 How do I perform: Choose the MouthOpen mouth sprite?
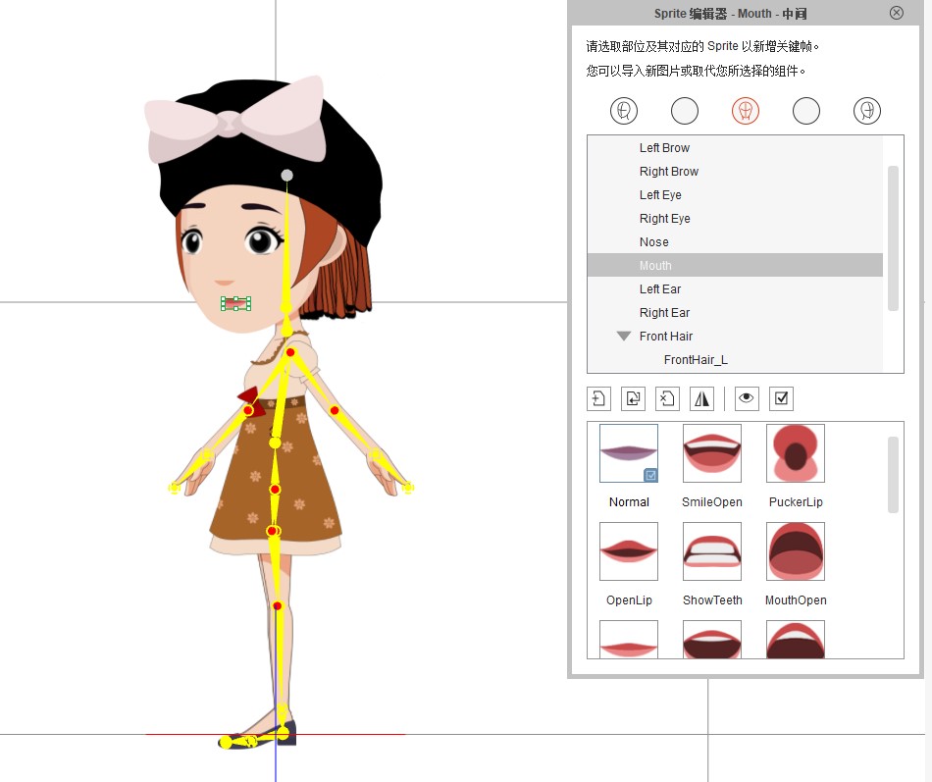click(796, 551)
